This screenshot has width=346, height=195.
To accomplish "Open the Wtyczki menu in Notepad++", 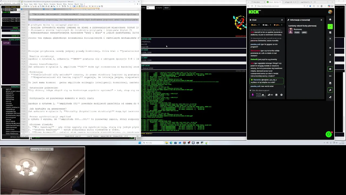I will pos(76,4).
